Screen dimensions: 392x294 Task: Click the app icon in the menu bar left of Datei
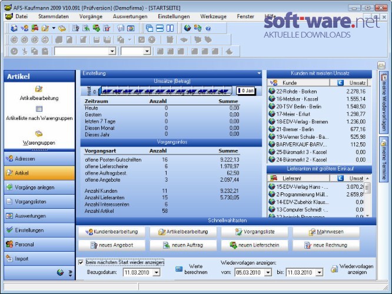coord(9,16)
